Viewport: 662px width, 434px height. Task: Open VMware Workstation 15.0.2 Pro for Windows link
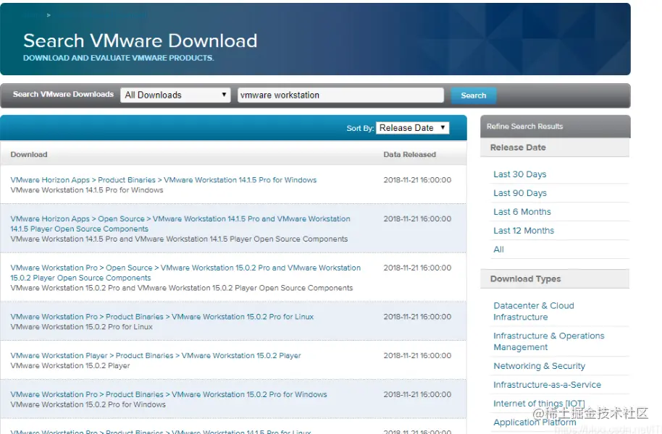pyautogui.click(x=169, y=394)
